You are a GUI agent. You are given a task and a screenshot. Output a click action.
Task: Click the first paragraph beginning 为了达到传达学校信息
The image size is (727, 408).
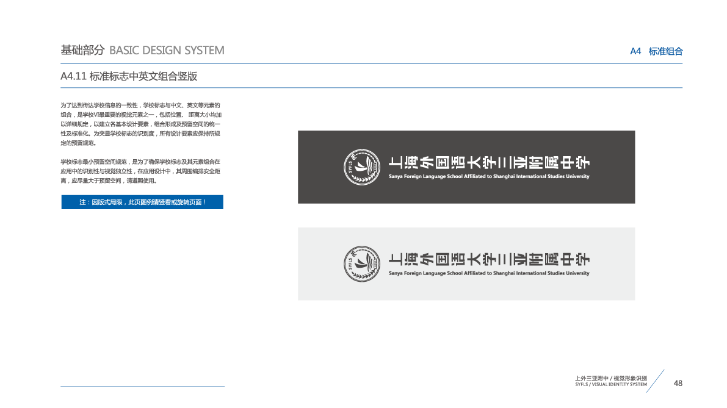pos(141,124)
